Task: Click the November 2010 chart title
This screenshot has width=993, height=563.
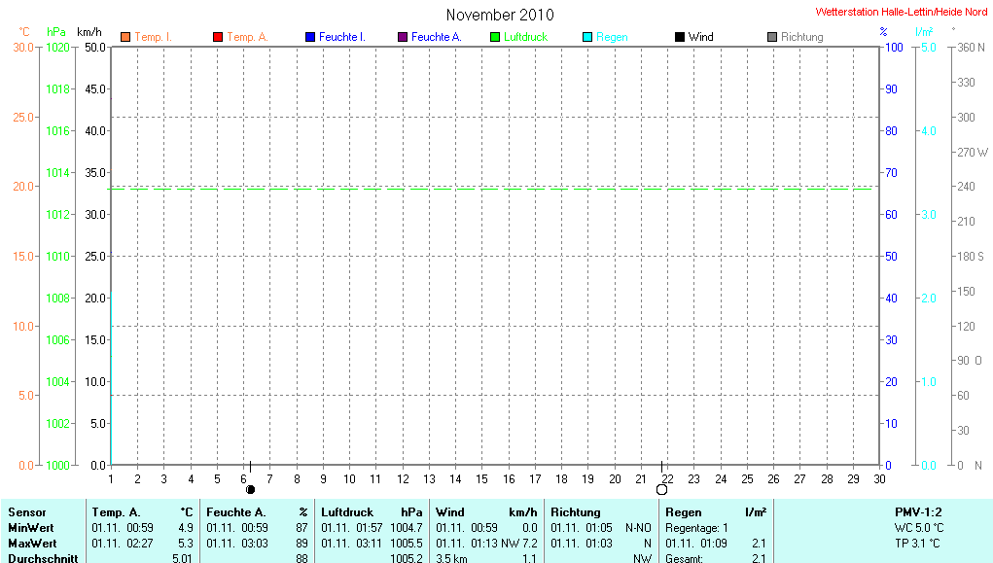Action: click(499, 15)
